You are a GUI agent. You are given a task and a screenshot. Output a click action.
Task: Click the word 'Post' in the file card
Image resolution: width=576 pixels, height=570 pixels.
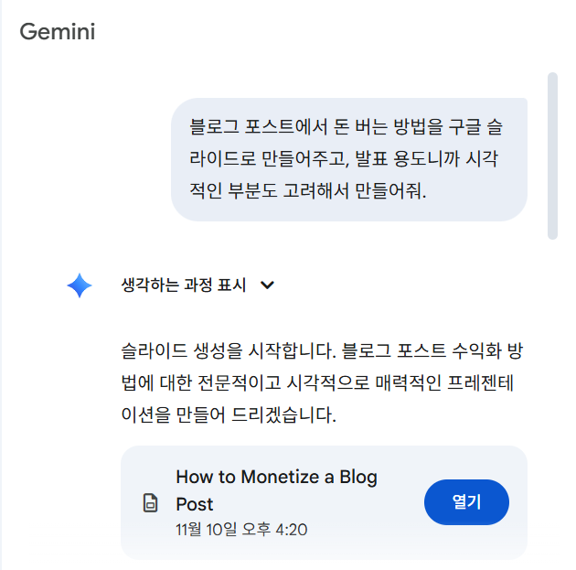click(195, 503)
